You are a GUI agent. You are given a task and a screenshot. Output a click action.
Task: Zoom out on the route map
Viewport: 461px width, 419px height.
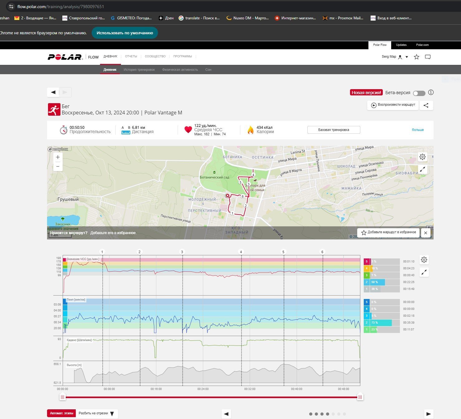coord(58,166)
